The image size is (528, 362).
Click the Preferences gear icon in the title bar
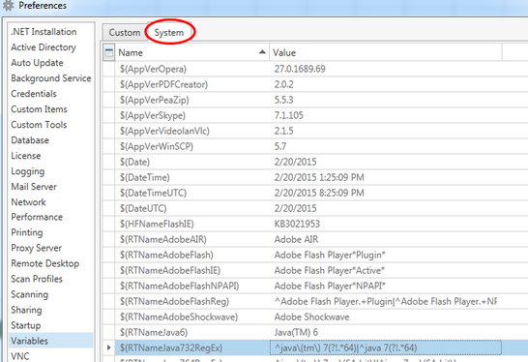(x=8, y=6)
